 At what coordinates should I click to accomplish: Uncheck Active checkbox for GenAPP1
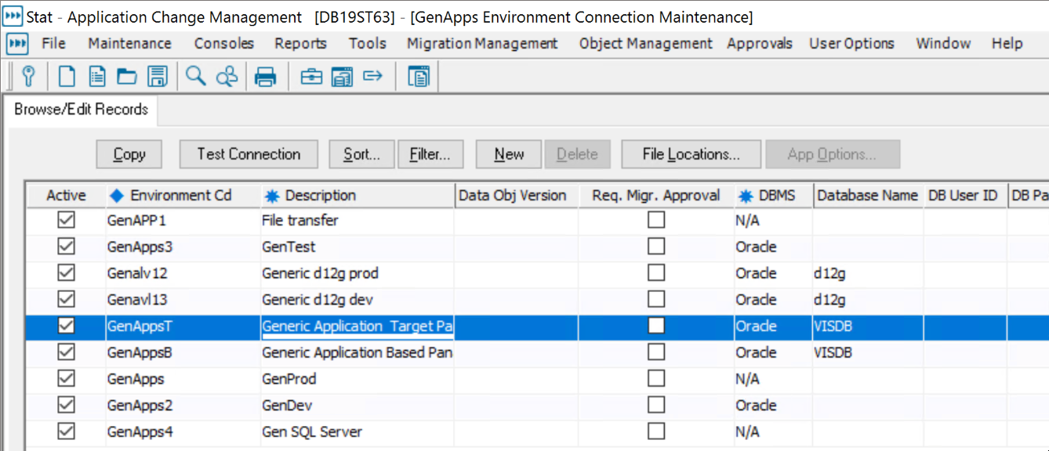point(67,220)
